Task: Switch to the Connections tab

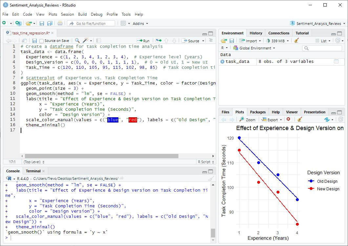Action: [279, 33]
